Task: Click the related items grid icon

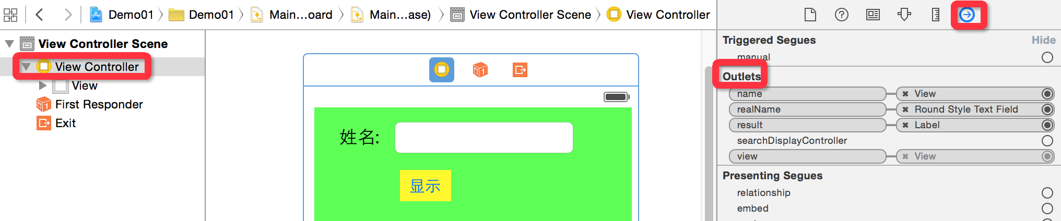Action: 10,15
